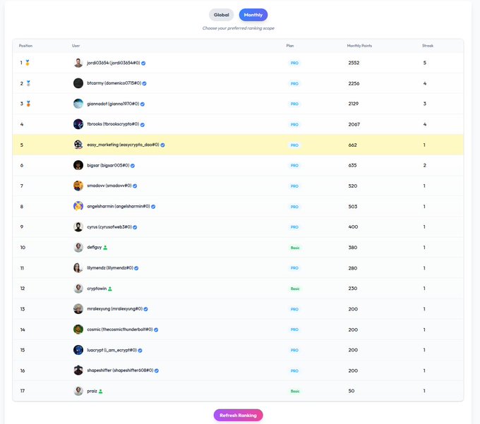Image resolution: width=480 pixels, height=424 pixels.
Task: Click Basic plan badge in defiguy row
Action: (295, 248)
